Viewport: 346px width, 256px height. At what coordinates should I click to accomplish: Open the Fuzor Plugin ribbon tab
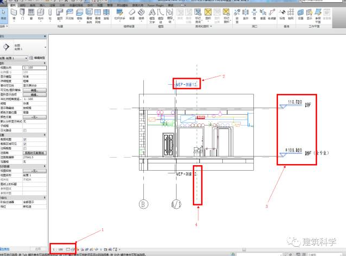tap(155, 5)
